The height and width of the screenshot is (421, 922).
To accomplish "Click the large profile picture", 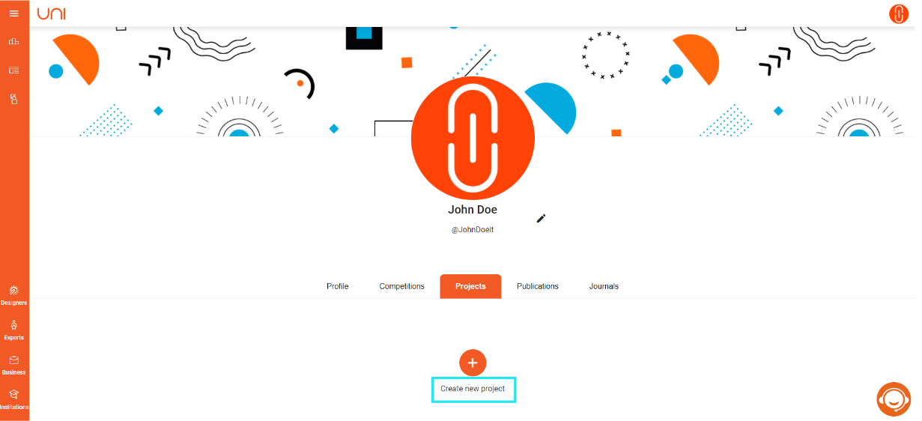I will tap(473, 138).
